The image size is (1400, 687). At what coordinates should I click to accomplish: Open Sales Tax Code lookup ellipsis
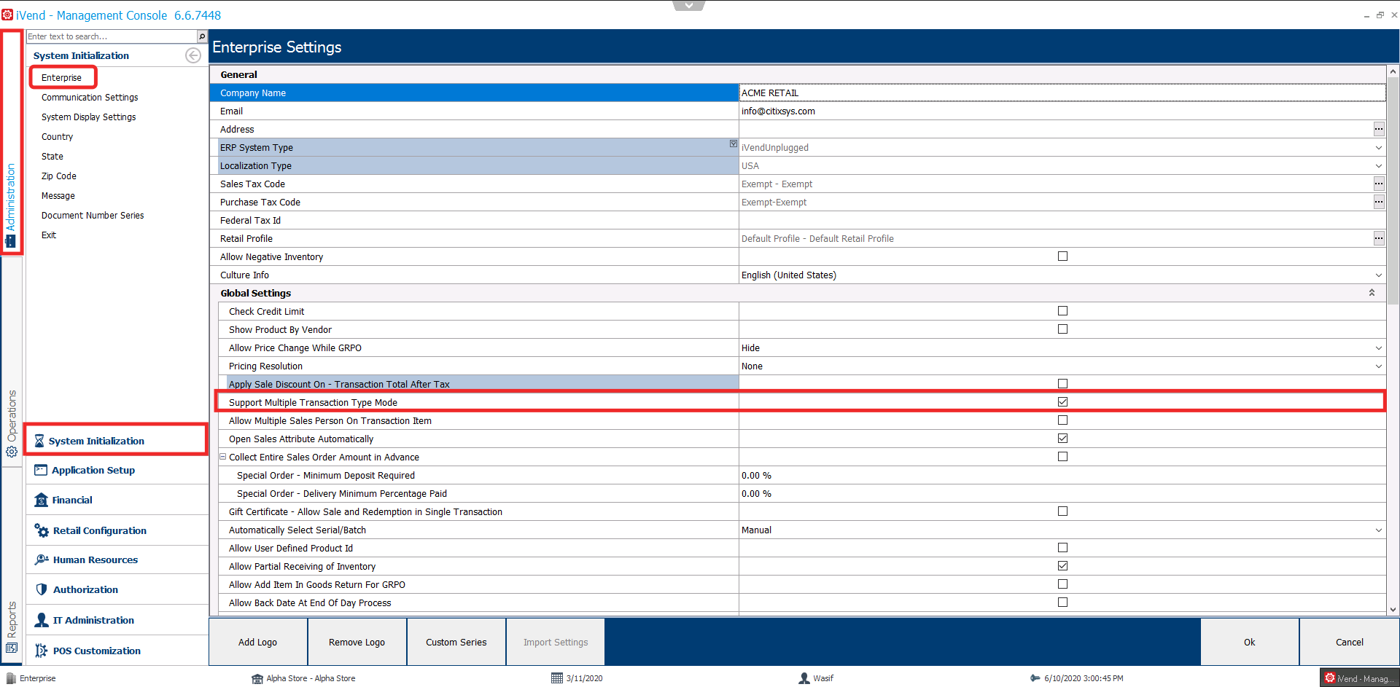click(1379, 184)
